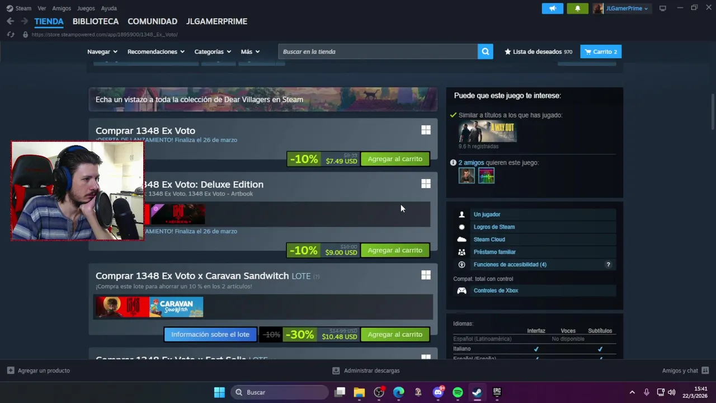This screenshot has height=403, width=716.
Task: Open Discord from taskbar
Action: [x=438, y=392]
